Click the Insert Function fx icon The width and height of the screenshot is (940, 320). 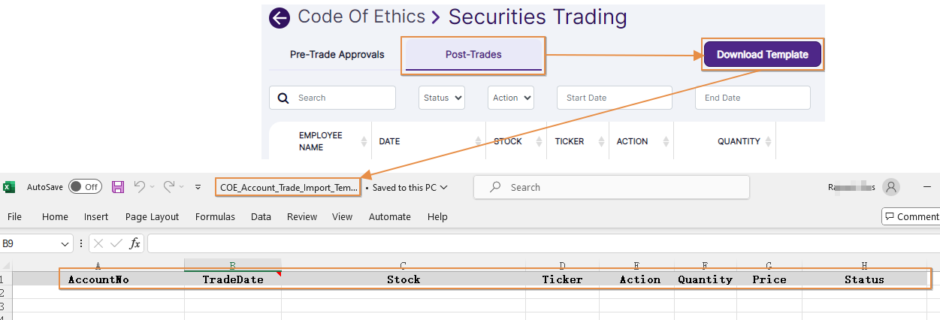(x=135, y=243)
